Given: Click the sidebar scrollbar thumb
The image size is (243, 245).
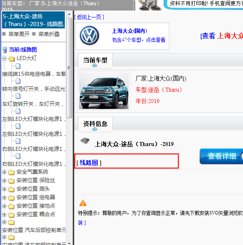Looking at the screenshot, I should [69, 68].
